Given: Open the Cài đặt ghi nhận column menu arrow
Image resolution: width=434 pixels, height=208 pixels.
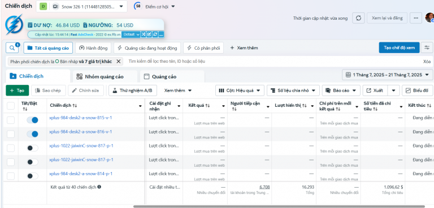Looking at the screenshot, I should (x=179, y=106).
